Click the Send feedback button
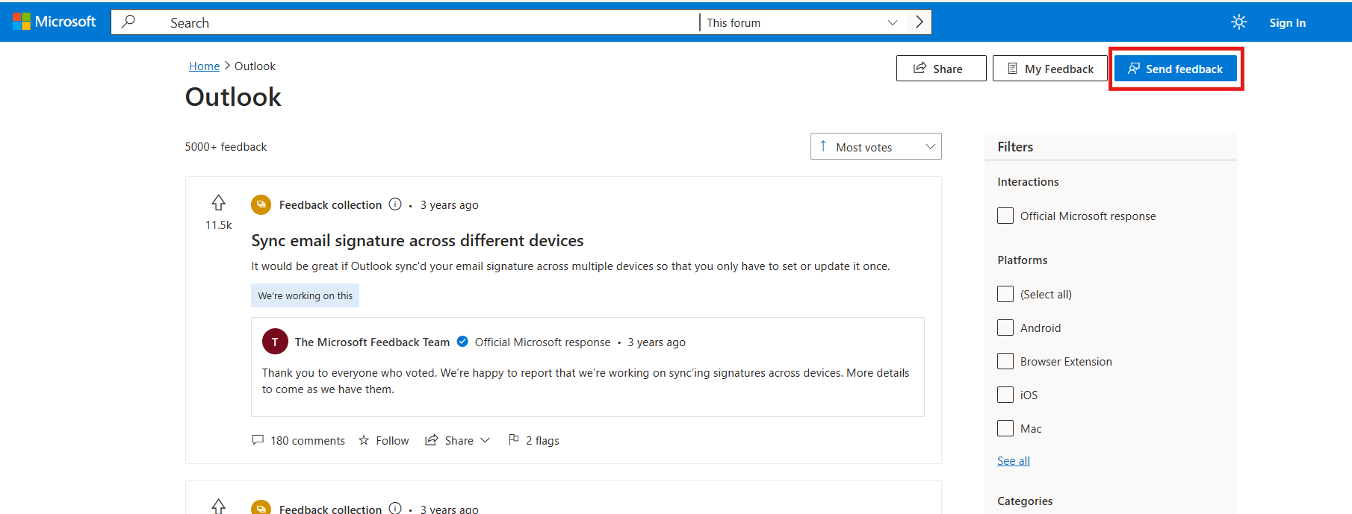1352x514 pixels. pyautogui.click(x=1175, y=69)
